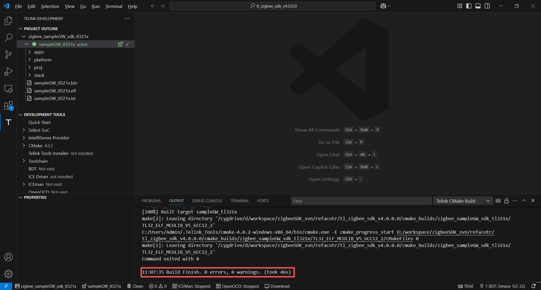Image resolution: width=541 pixels, height=290 pixels.
Task: Open the Selection menu
Action: coord(50,6)
